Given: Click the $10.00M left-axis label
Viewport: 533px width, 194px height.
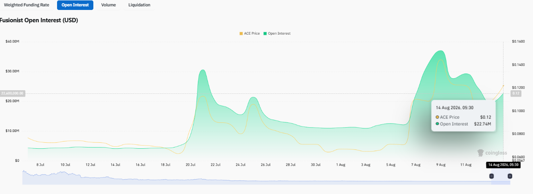Looking at the screenshot, I should 12,131.
